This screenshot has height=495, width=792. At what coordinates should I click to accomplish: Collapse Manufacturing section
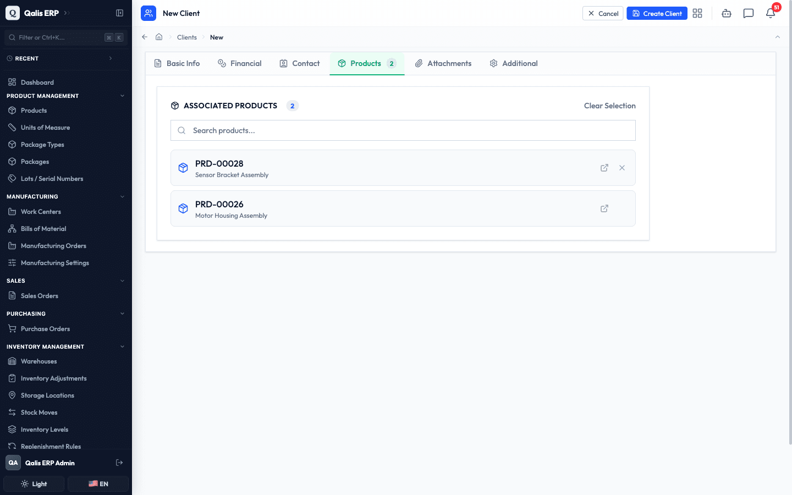(x=122, y=196)
